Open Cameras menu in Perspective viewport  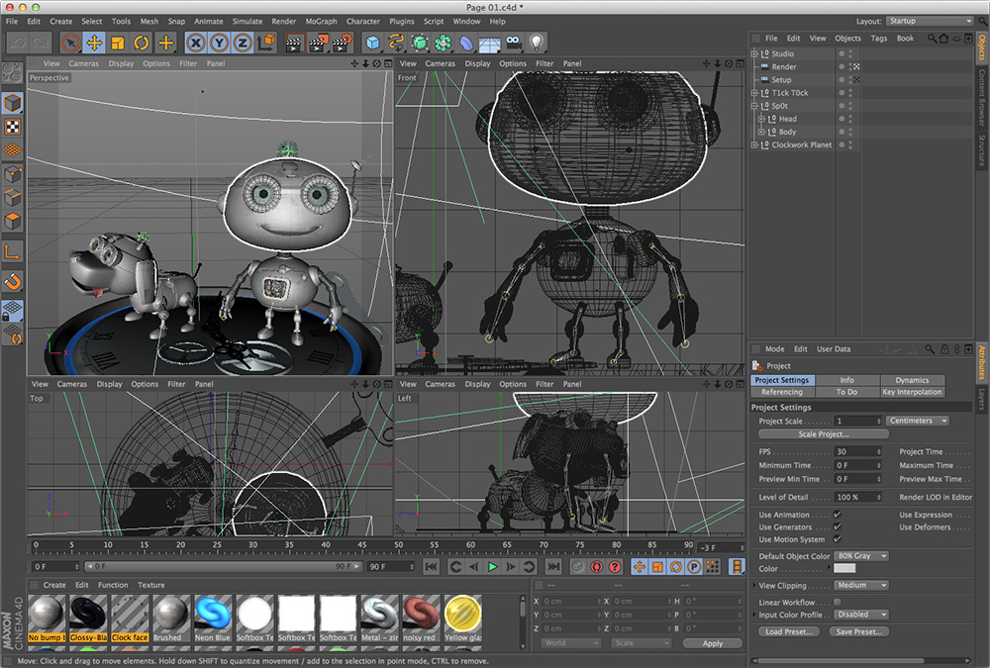pyautogui.click(x=83, y=63)
